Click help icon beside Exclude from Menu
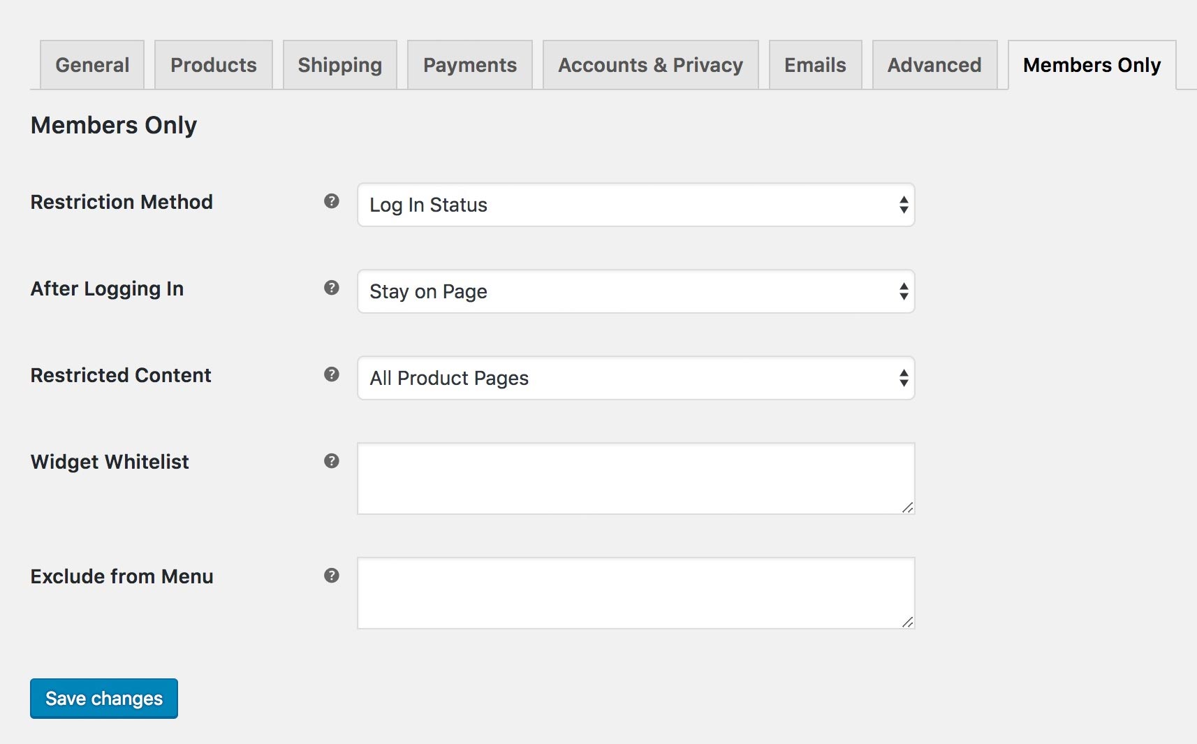The image size is (1197, 744). click(x=332, y=576)
